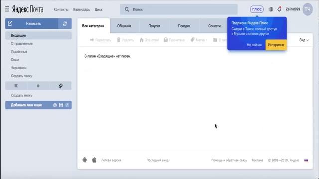Open the hamburger menu next to Яндекс
This screenshot has width=319, height=179.
pyautogui.click(x=7, y=9)
